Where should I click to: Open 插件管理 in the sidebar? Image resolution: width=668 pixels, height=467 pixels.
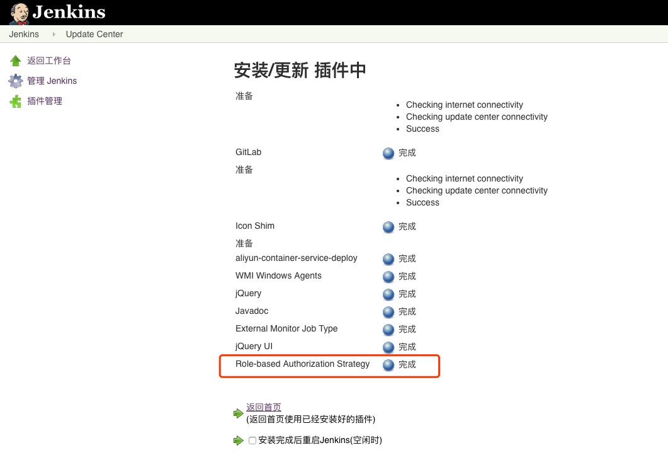(45, 101)
